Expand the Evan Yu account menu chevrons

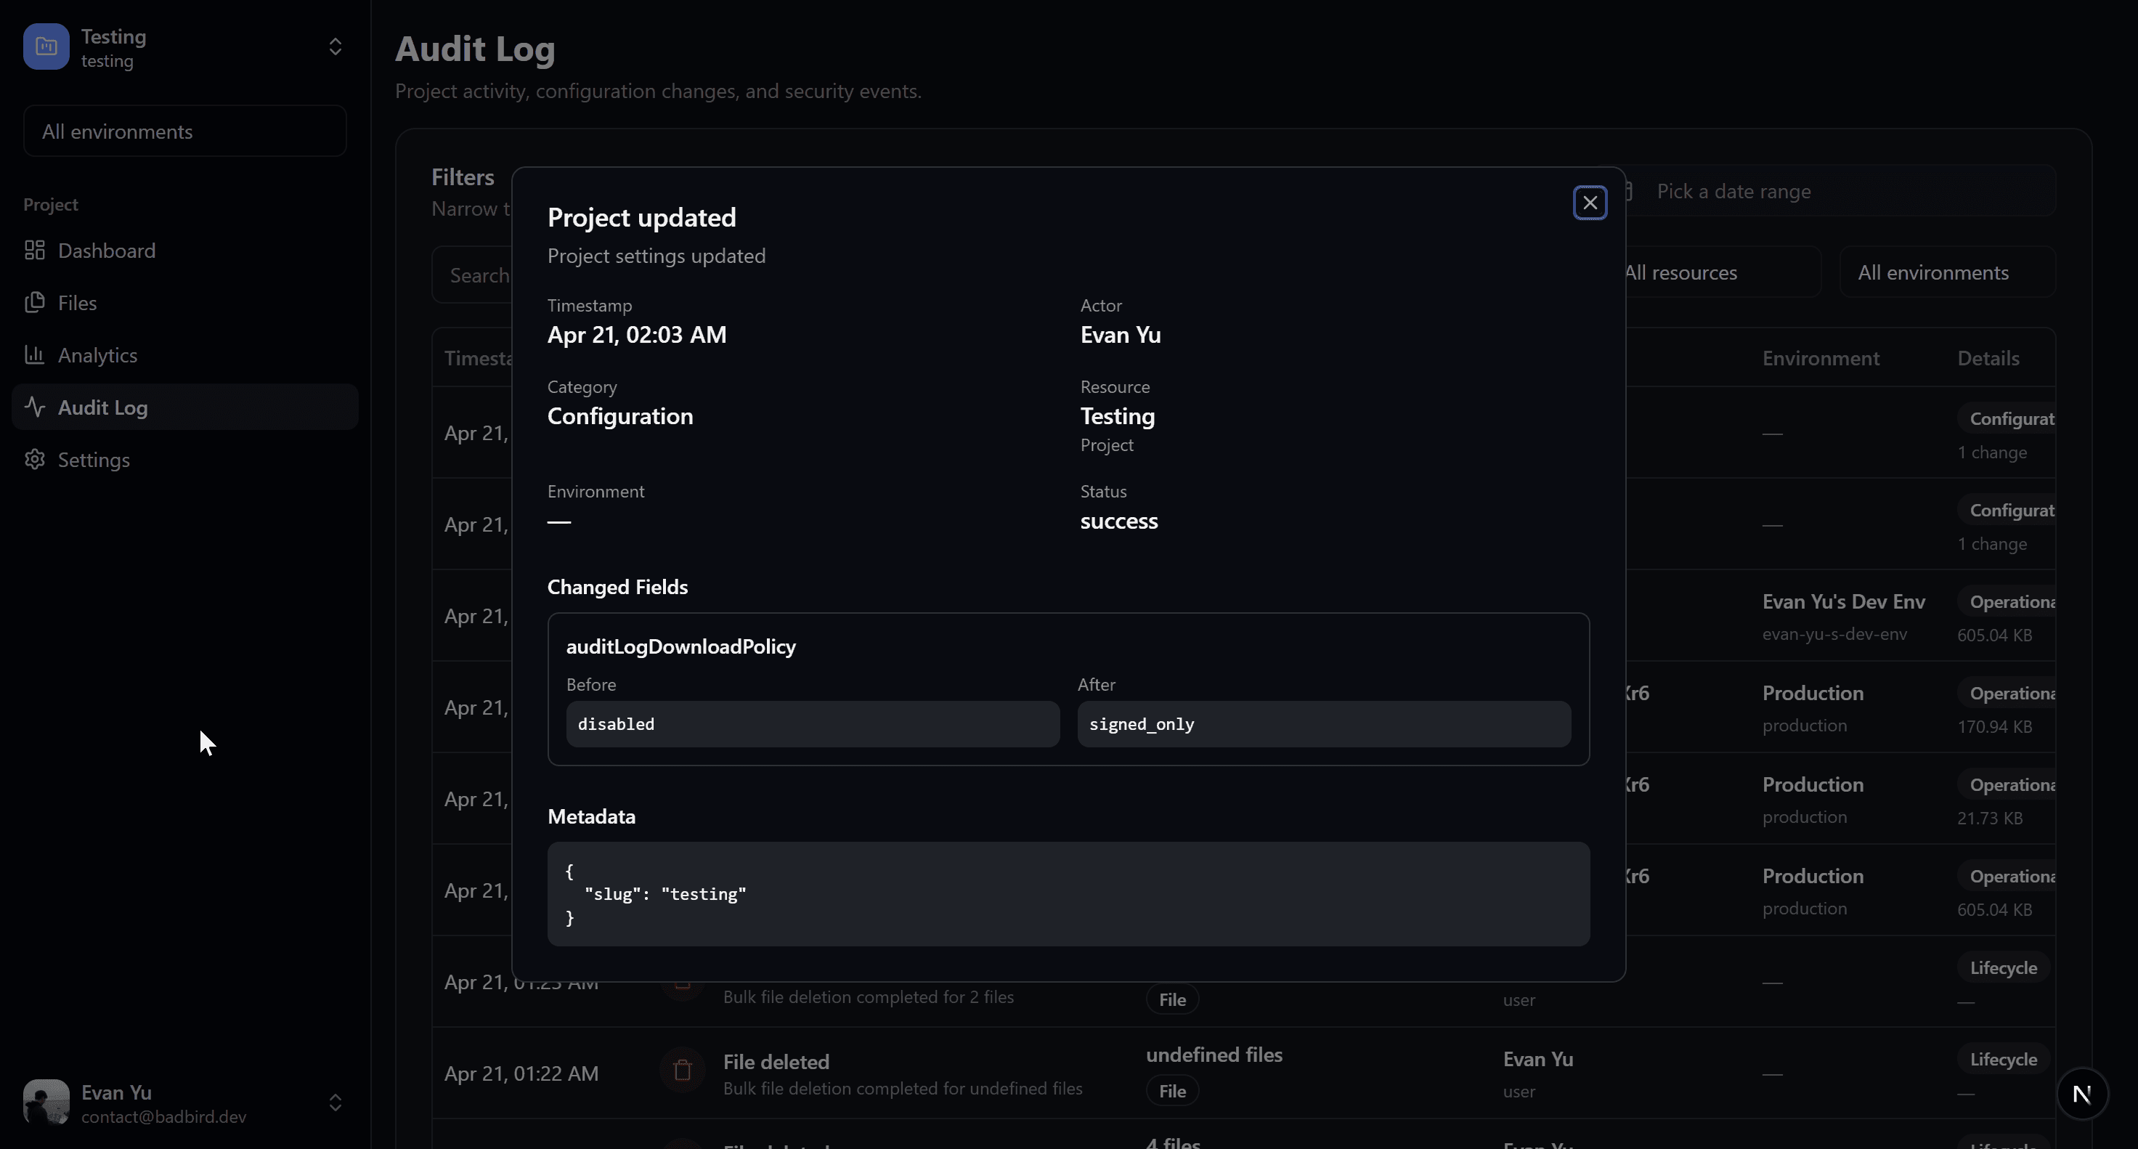[336, 1103]
